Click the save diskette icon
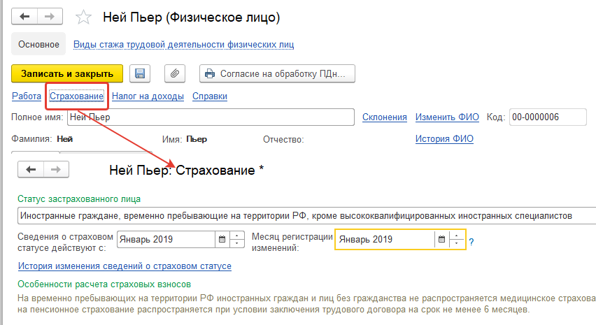 click(x=139, y=73)
